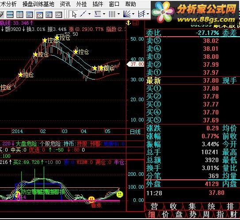Screen dimensions: 240x220
Task: Choose the percentage retracement lines tool
Action: pos(98,14)
